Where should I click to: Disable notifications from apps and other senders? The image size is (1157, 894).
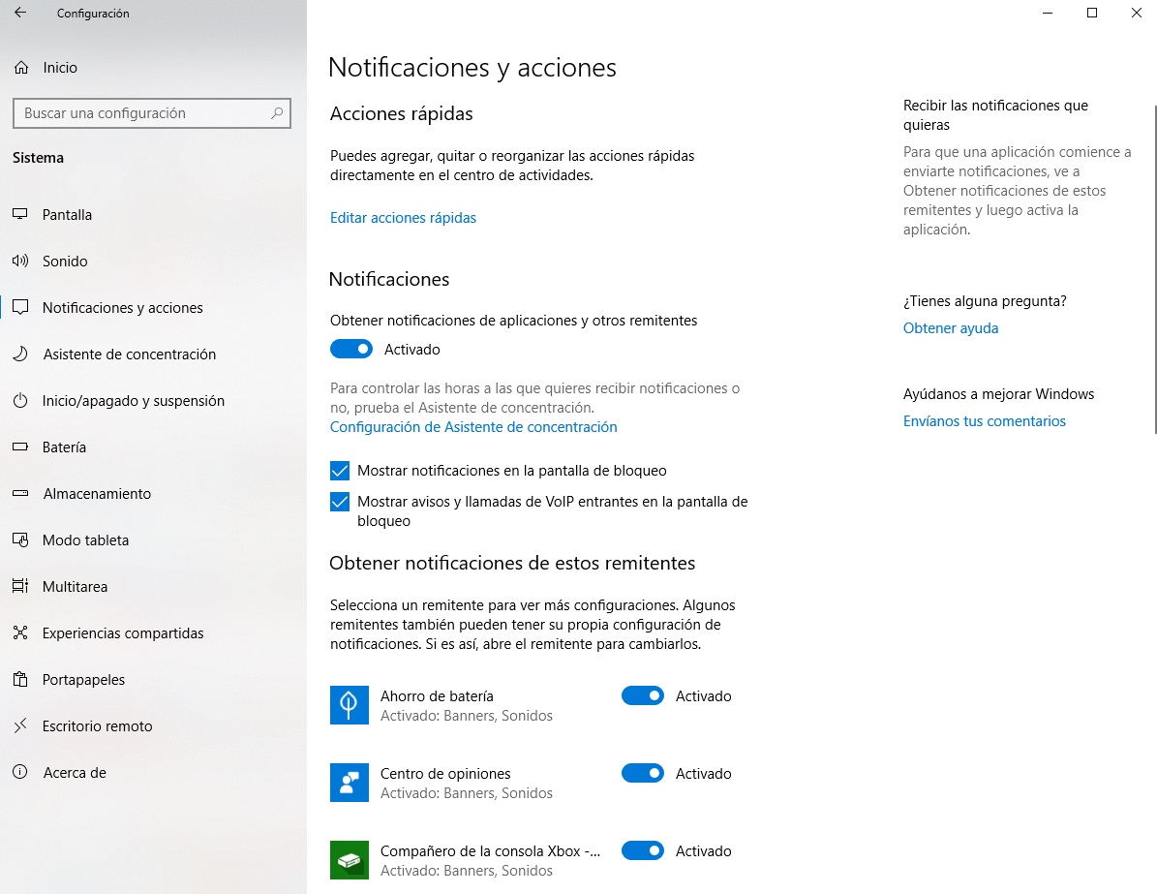(351, 349)
